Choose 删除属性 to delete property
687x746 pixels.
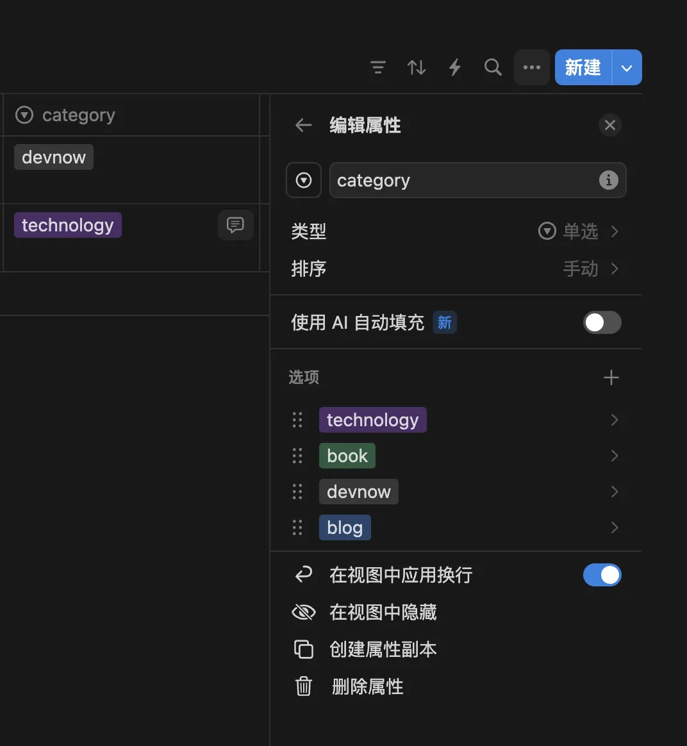pos(367,686)
